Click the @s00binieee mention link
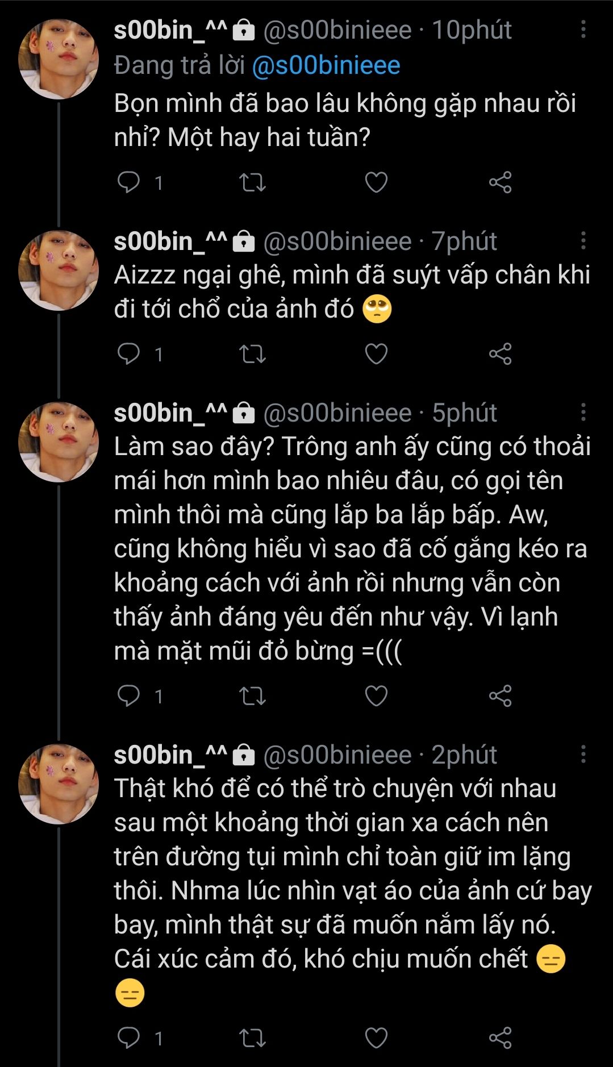Image resolution: width=613 pixels, height=1067 pixels. point(326,66)
